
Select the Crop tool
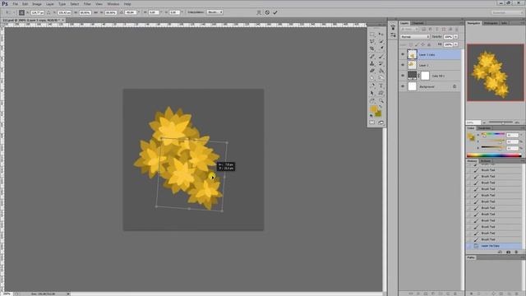click(372, 49)
